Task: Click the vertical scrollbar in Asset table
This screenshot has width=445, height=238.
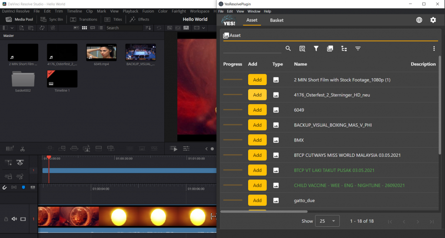Action: pos(440,105)
